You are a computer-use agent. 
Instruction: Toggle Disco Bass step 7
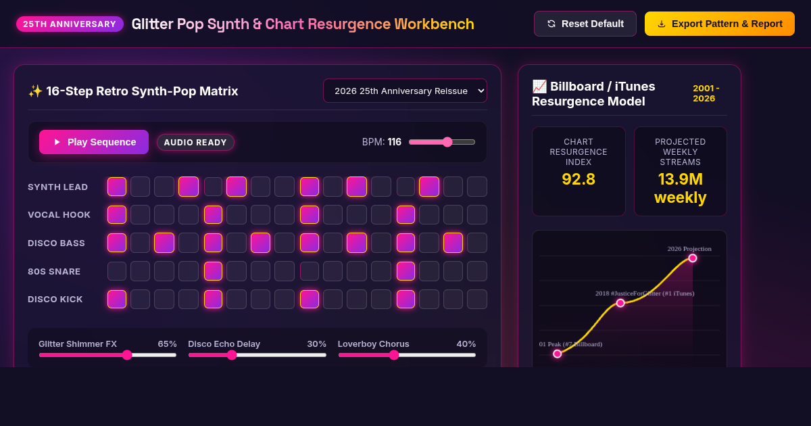(261, 243)
